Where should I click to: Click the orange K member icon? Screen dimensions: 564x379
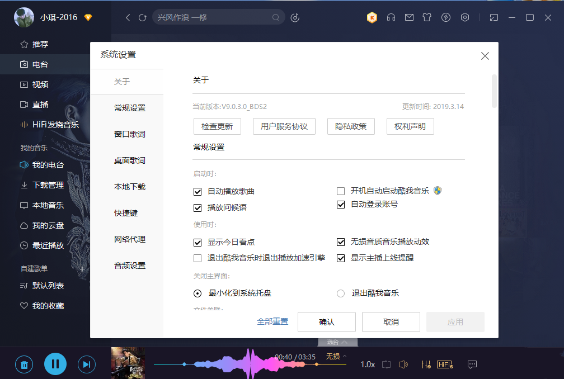(372, 17)
